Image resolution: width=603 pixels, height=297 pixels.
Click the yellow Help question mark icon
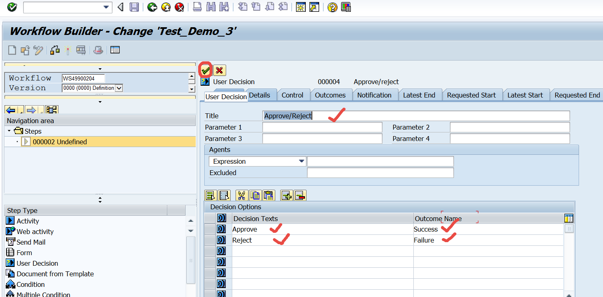[x=332, y=7]
